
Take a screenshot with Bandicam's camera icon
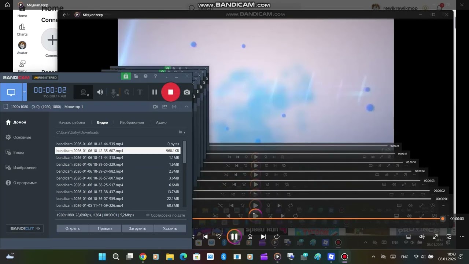187,92
